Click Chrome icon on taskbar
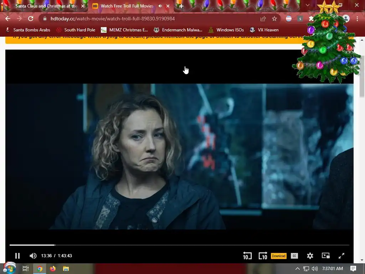365x274 pixels. [x=40, y=269]
